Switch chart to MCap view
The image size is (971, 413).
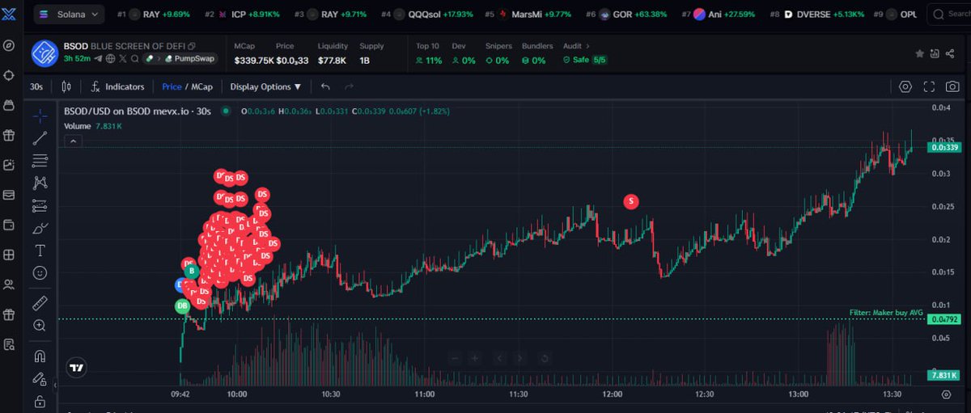click(x=201, y=86)
